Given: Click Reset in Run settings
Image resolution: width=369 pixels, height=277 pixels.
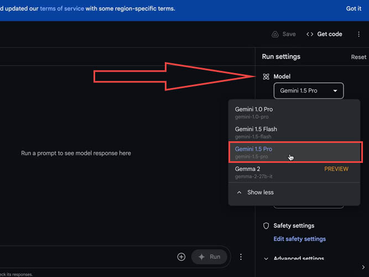Looking at the screenshot, I should tap(358, 57).
